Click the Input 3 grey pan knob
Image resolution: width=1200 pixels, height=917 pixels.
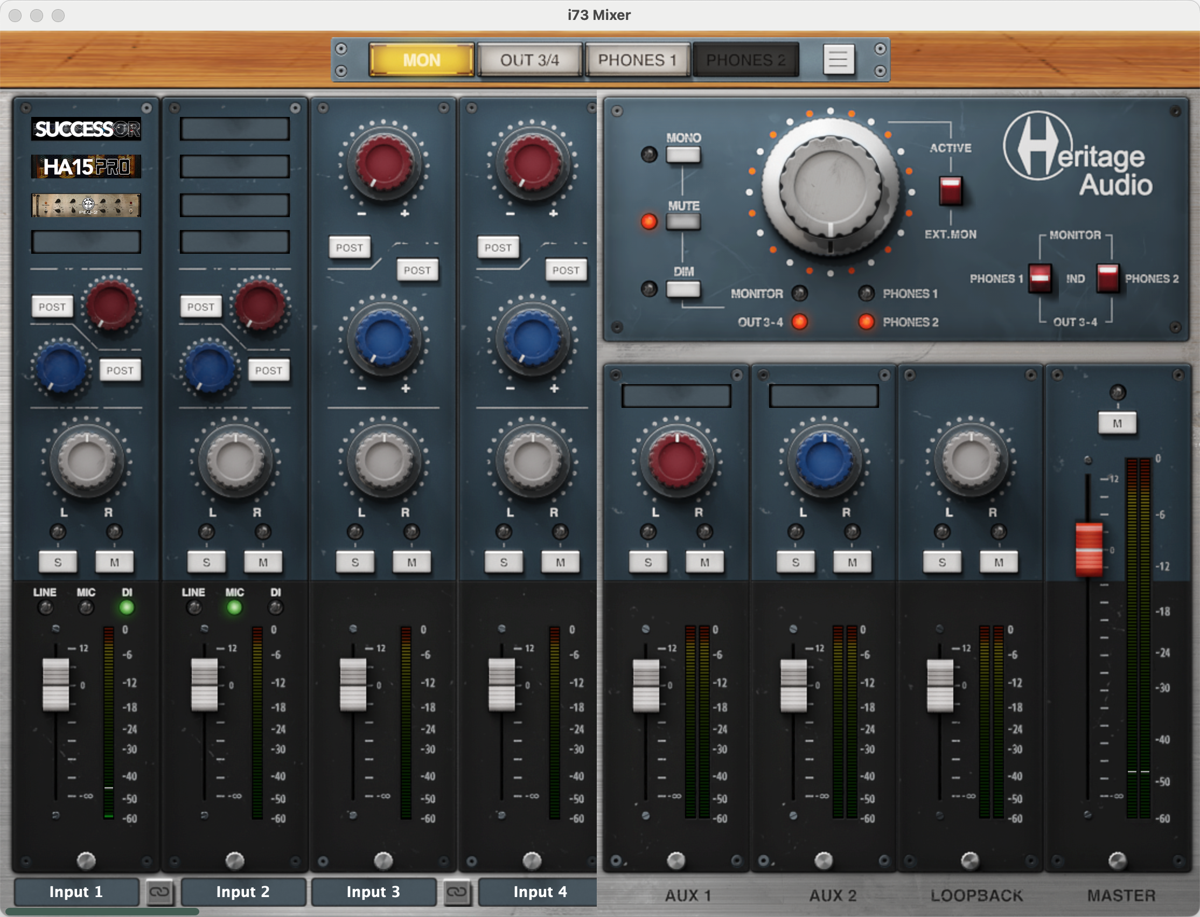(x=383, y=461)
